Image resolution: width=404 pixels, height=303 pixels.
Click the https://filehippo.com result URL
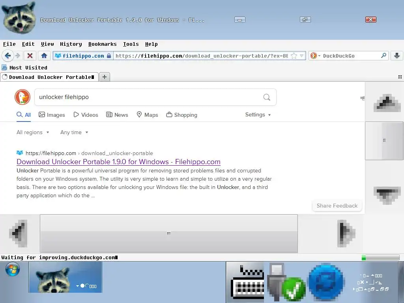click(51, 153)
